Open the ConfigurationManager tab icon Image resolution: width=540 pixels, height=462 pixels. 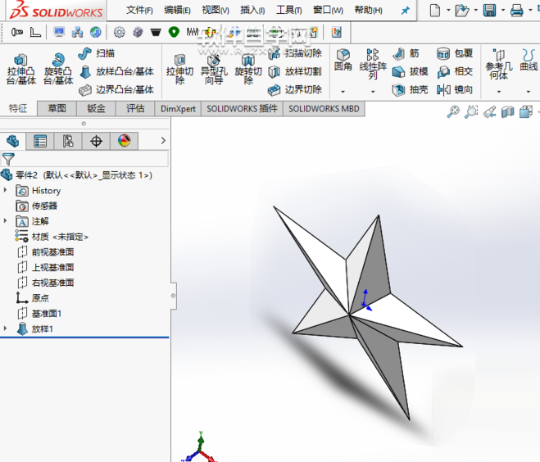pos(68,141)
